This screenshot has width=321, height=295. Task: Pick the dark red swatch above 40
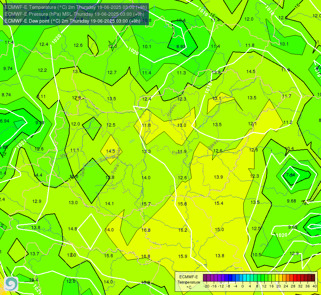[x=313, y=278]
